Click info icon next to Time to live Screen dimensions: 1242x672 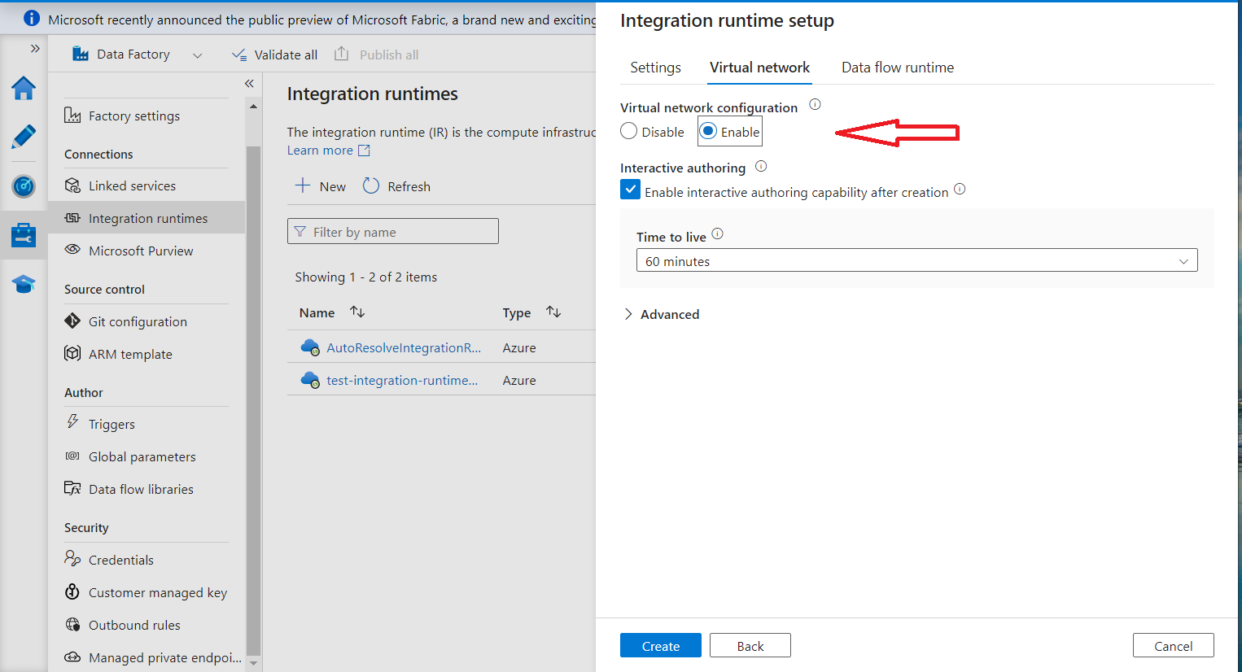click(717, 234)
